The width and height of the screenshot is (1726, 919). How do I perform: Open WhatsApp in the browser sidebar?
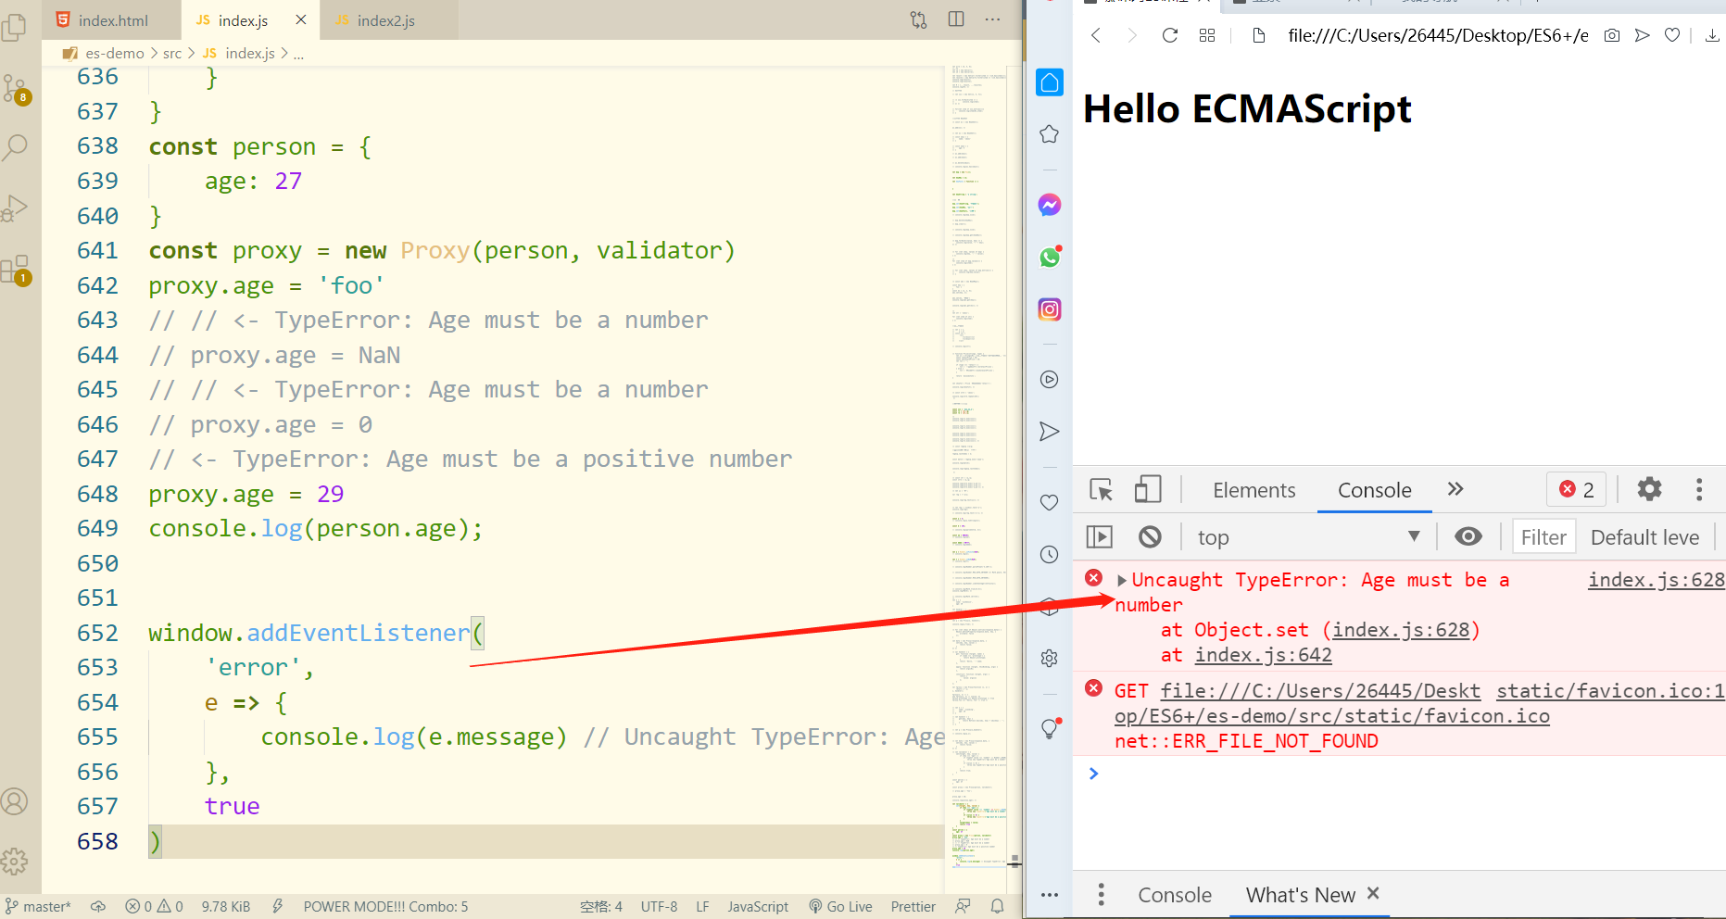point(1050,257)
